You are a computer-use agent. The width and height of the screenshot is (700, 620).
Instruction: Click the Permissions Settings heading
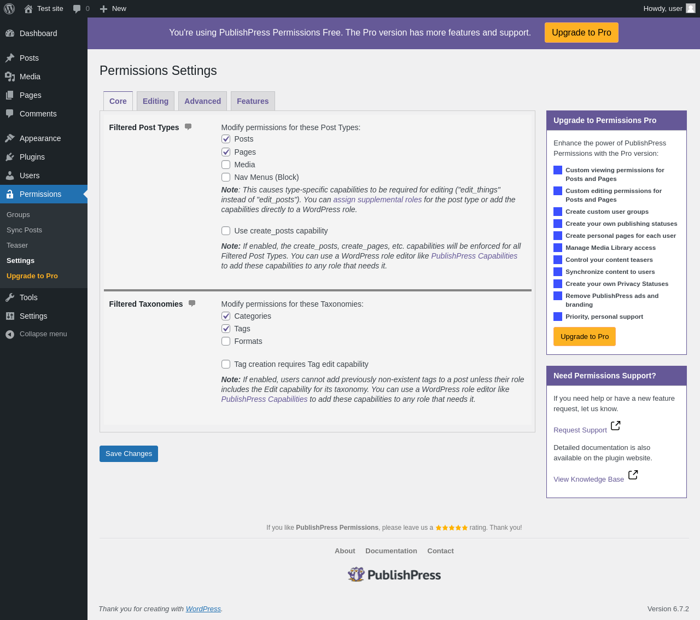pyautogui.click(x=158, y=71)
